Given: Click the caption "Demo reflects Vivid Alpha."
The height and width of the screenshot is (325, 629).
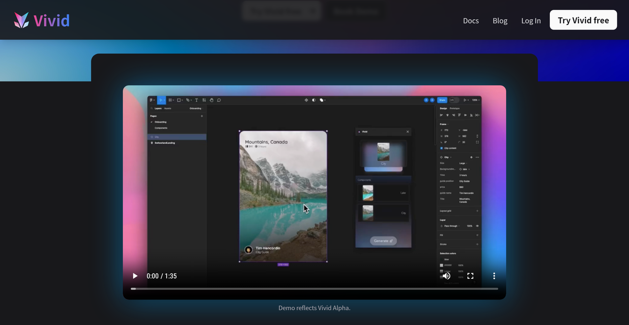Looking at the screenshot, I should 314,308.
